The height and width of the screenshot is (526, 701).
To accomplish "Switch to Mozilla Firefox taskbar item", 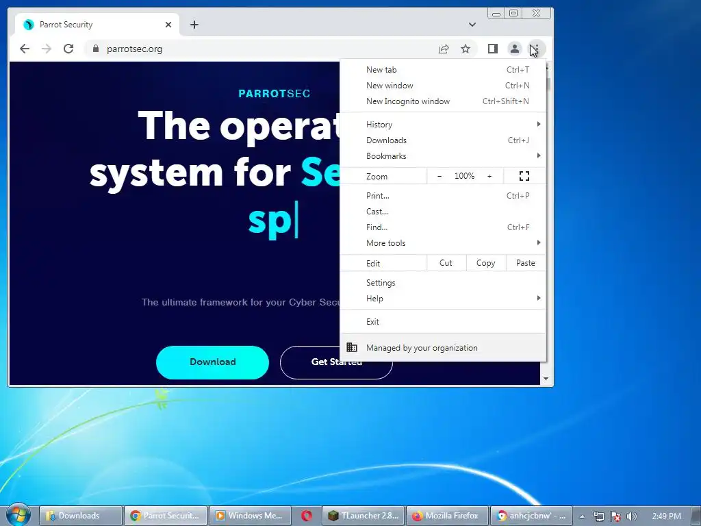I will (448, 516).
